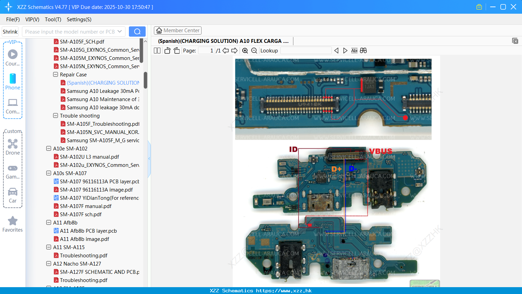Viewport: 522px width, 294px height.
Task: Zoom out of the document
Action: 254,50
